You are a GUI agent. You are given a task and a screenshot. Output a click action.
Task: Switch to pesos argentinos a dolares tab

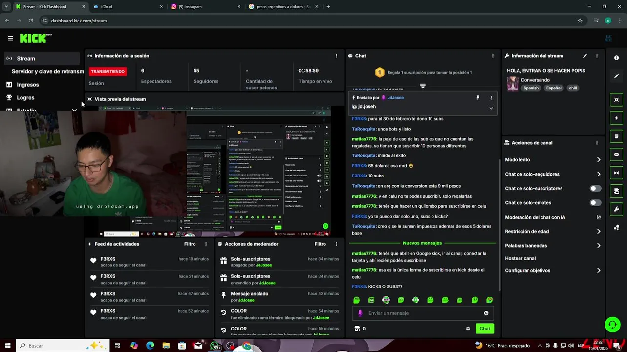283,7
